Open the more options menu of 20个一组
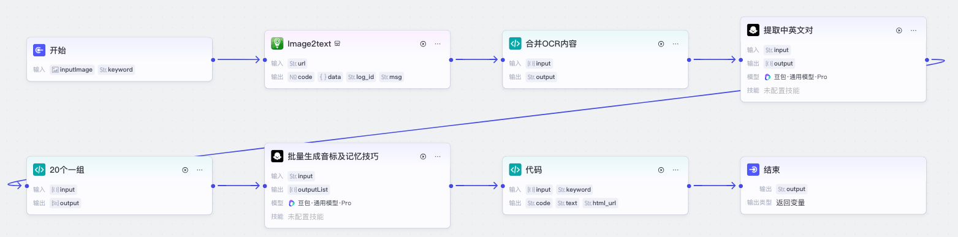This screenshot has width=958, height=237. (x=200, y=170)
